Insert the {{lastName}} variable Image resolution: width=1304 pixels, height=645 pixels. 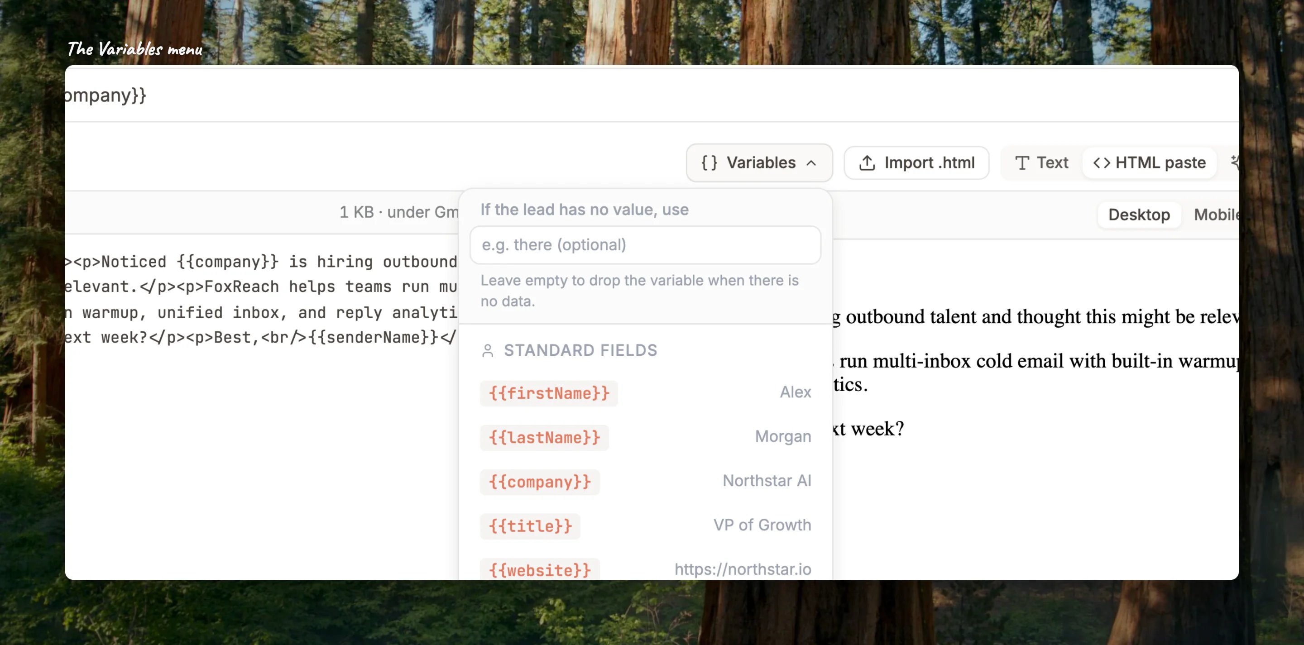(x=544, y=438)
